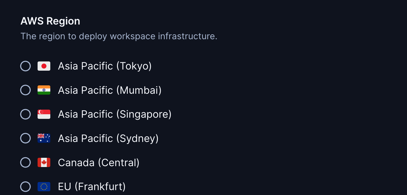This screenshot has width=407, height=195.
Task: Select the Asia Pacific (Mumbai) region
Action: click(x=25, y=90)
